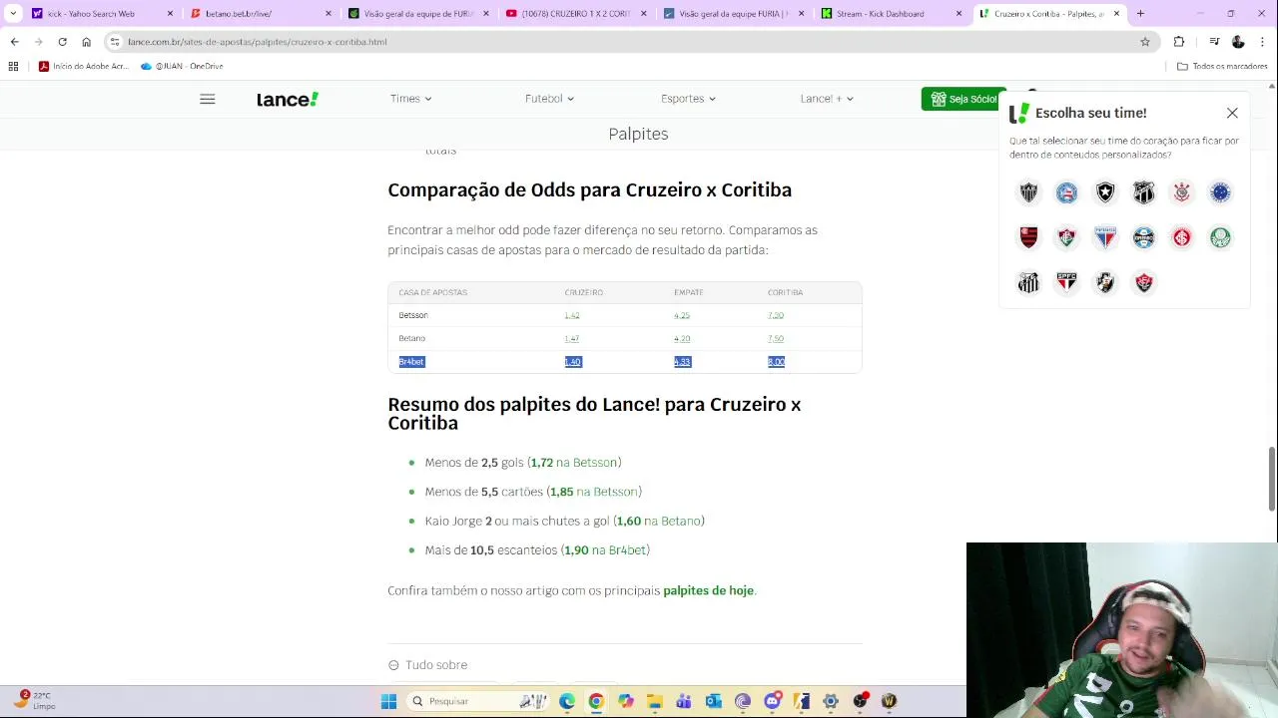Select the Corinthians crest
Viewport: 1278px width, 718px height.
click(x=1182, y=192)
